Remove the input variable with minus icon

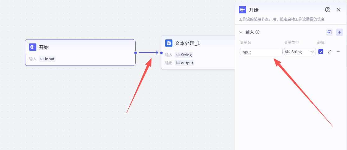[338, 52]
